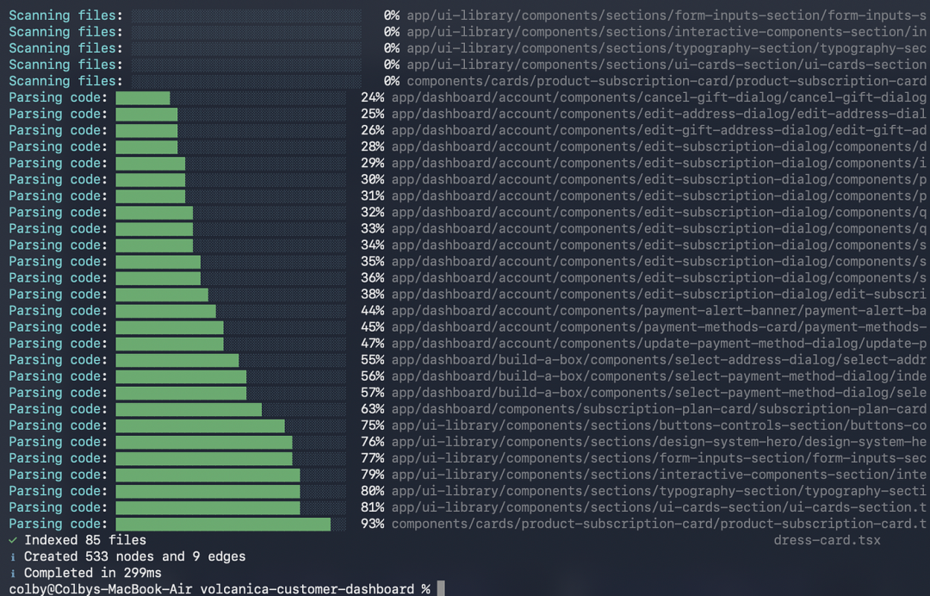Click the 93% green progress bar
This screenshot has height=596, width=930.
[223, 524]
